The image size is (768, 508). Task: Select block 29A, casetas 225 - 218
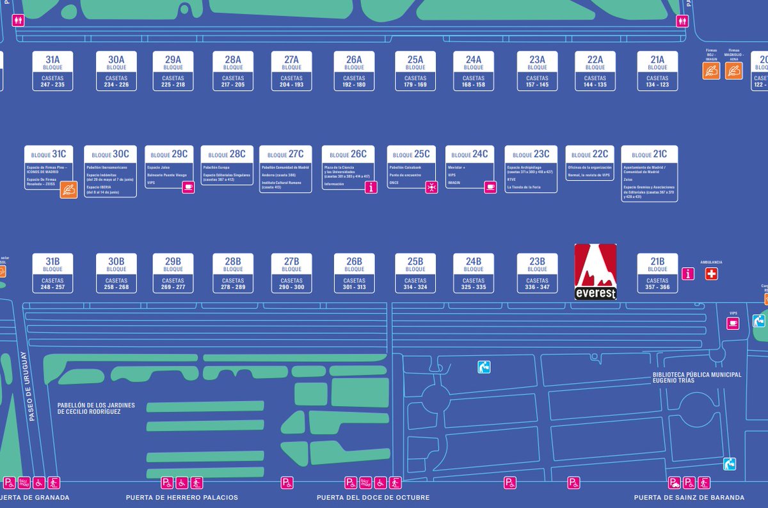coord(173,71)
